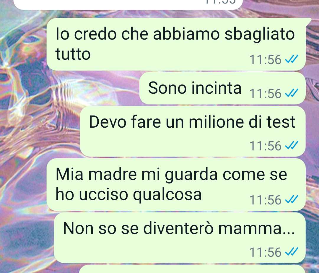
Task: Tap blue read ticks on 'sbagliato tutto' message
Action: (x=292, y=59)
